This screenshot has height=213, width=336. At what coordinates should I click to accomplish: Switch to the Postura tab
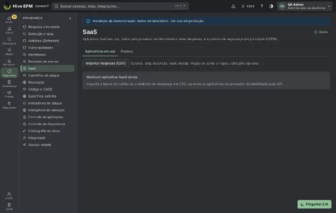point(127,51)
